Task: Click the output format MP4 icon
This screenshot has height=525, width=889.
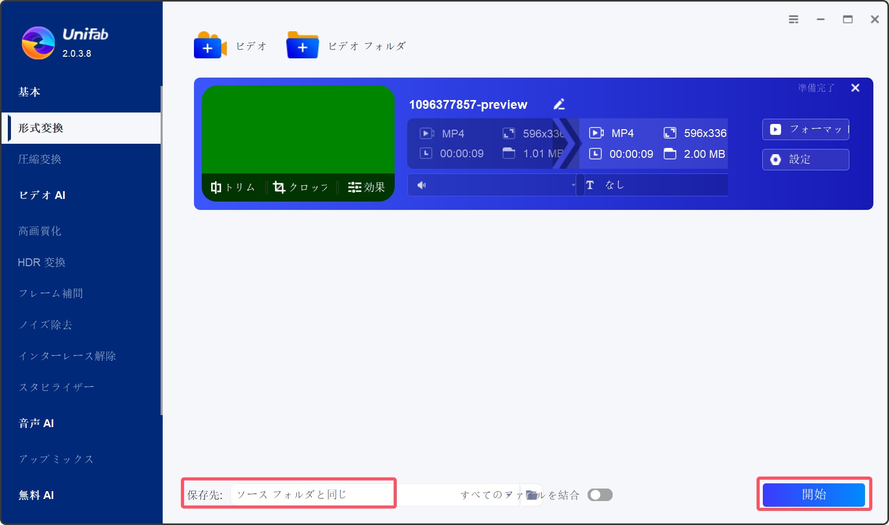Action: coord(596,133)
